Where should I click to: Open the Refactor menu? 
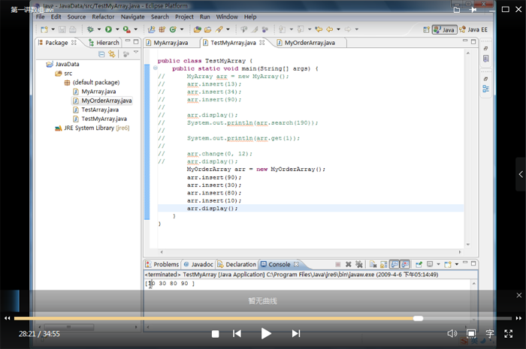point(103,17)
